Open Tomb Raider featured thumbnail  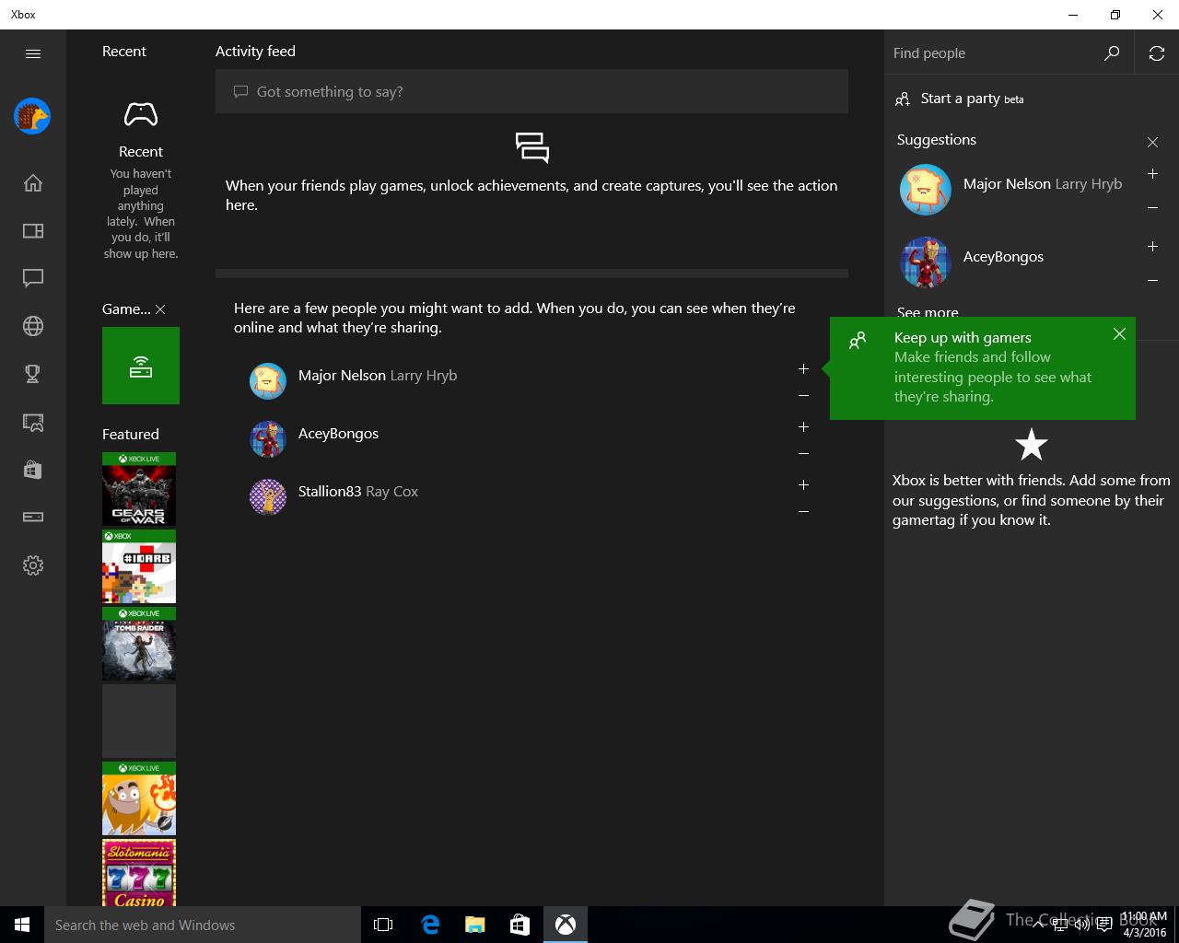pyautogui.click(x=139, y=644)
